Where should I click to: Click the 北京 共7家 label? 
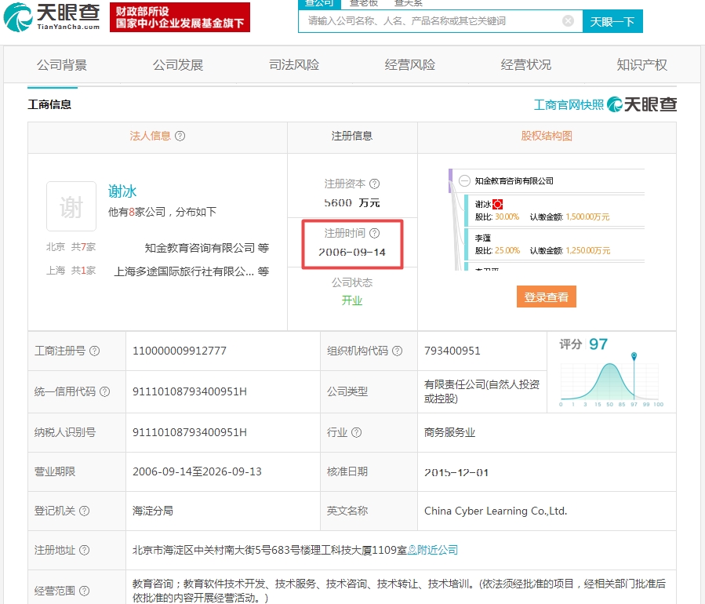pyautogui.click(x=71, y=247)
